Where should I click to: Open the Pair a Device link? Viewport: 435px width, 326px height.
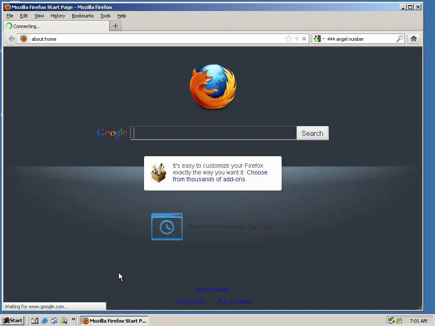[235, 301]
